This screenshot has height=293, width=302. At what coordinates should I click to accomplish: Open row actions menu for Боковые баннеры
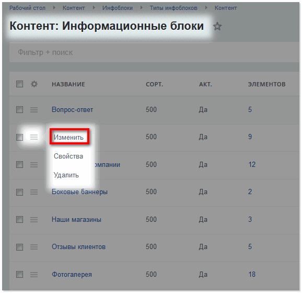34,192
